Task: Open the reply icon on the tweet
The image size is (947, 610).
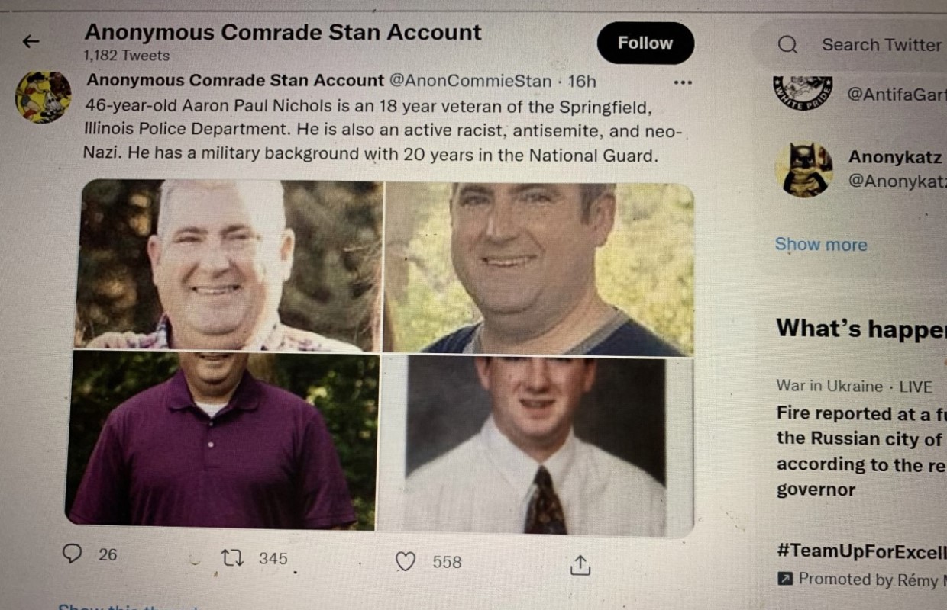Action: coord(73,556)
